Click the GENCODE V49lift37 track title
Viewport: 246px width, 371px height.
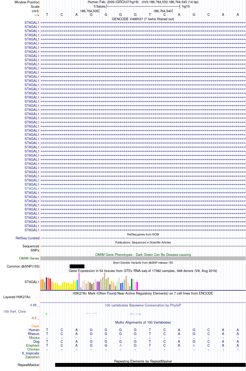[143, 19]
